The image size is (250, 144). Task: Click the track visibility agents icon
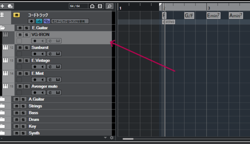pos(92,6)
